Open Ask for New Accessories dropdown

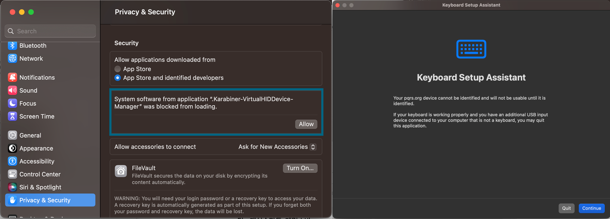277,147
